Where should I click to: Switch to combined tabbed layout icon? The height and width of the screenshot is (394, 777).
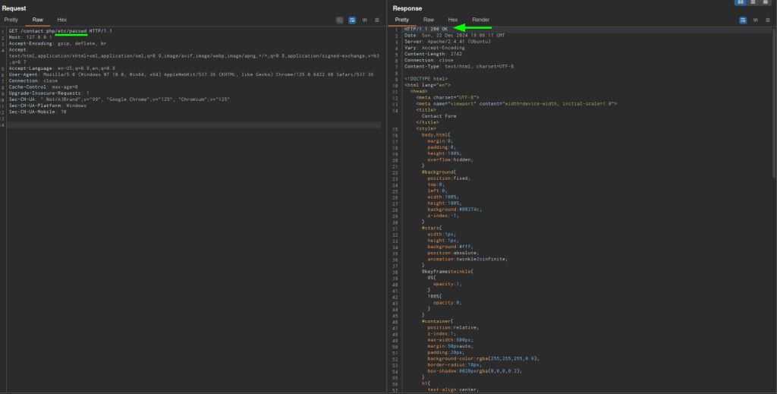(766, 3)
